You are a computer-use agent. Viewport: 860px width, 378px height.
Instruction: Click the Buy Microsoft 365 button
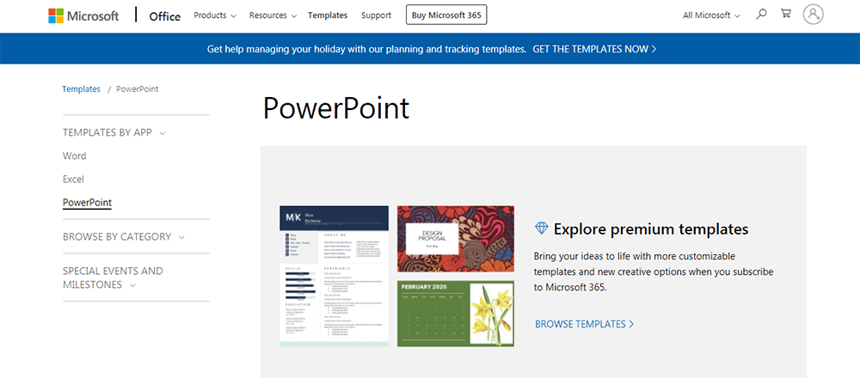(445, 15)
